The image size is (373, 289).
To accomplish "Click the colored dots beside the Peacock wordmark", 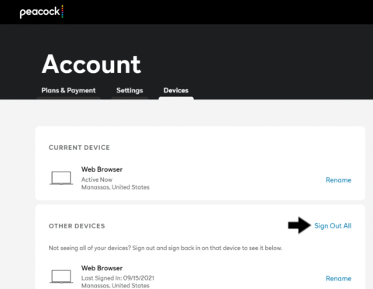I will tap(62, 12).
